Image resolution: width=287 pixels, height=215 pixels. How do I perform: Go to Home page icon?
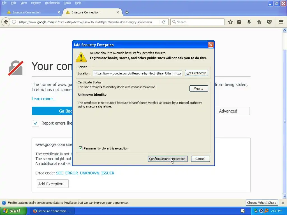point(259,22)
